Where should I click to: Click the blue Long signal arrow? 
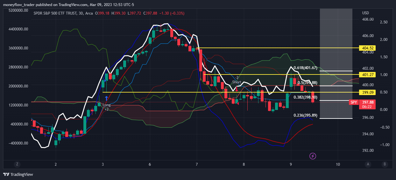tap(106, 99)
